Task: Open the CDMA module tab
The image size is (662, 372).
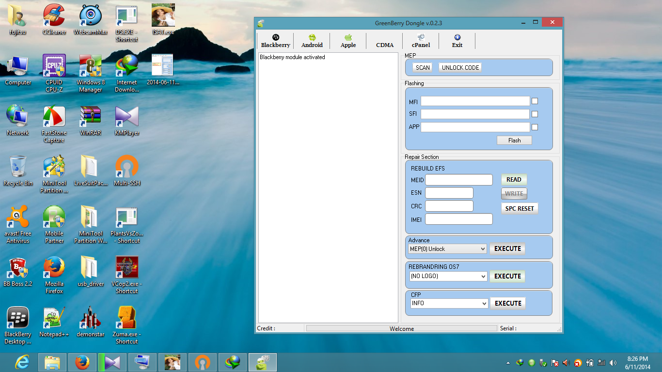Action: point(384,41)
